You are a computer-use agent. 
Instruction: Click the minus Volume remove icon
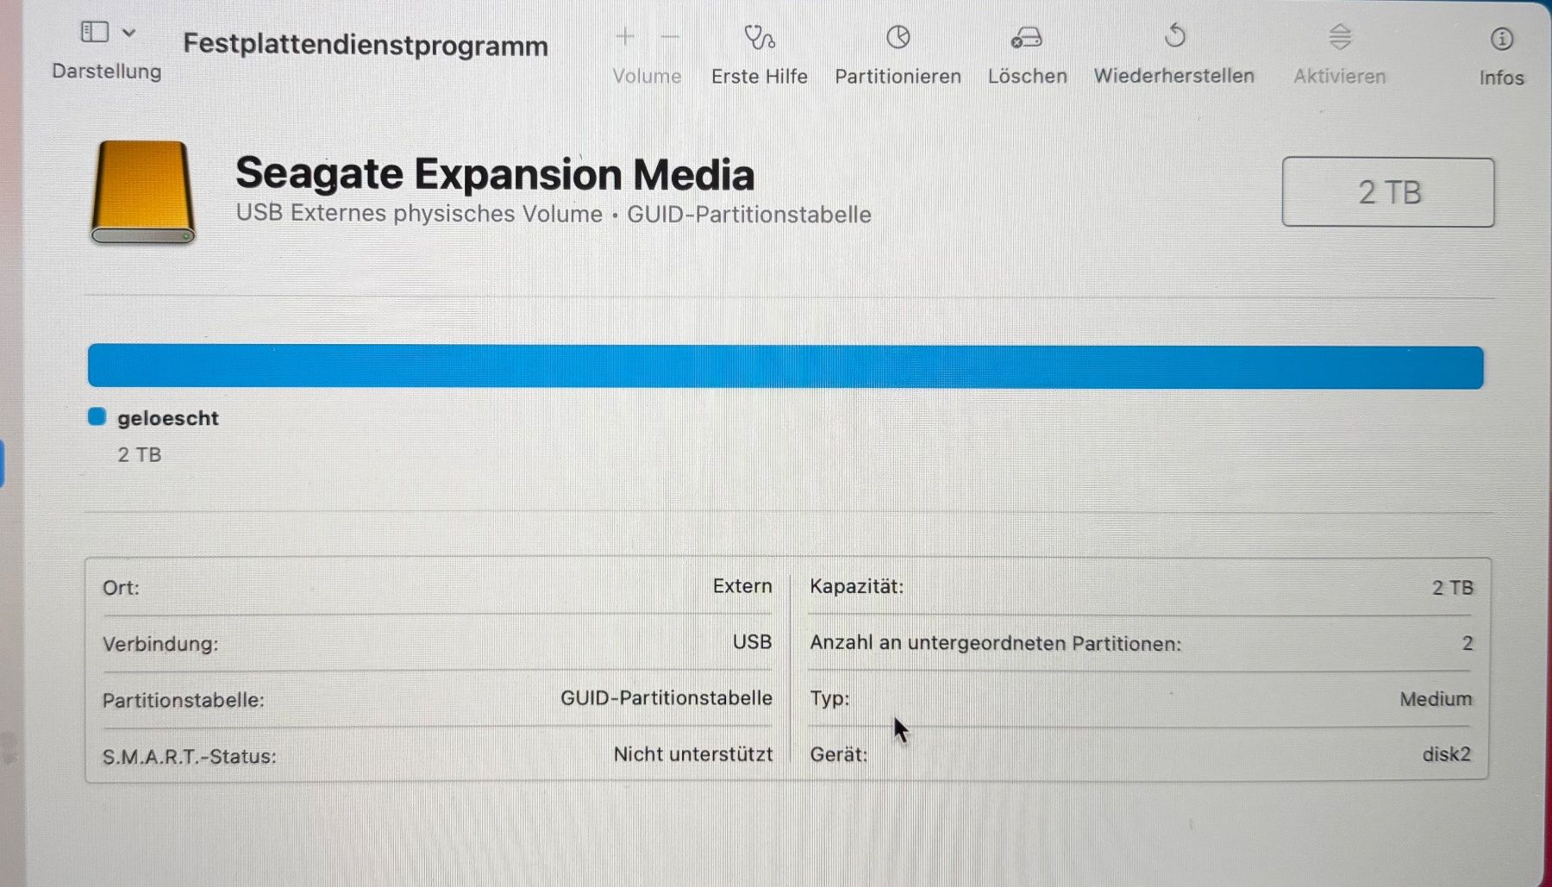671,36
